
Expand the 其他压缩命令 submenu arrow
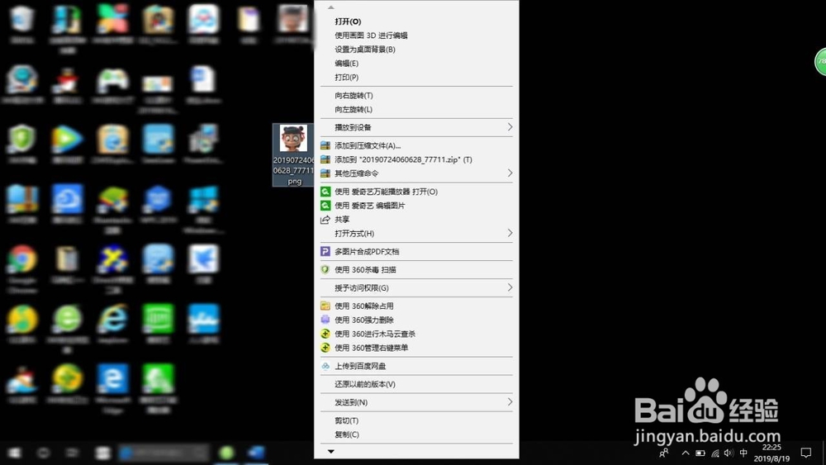click(x=510, y=173)
